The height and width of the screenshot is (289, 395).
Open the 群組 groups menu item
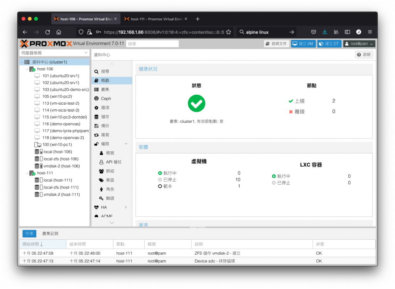click(112, 171)
